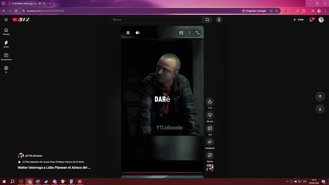Open a new browser tab
This screenshot has height=185, width=329.
tap(50, 4)
